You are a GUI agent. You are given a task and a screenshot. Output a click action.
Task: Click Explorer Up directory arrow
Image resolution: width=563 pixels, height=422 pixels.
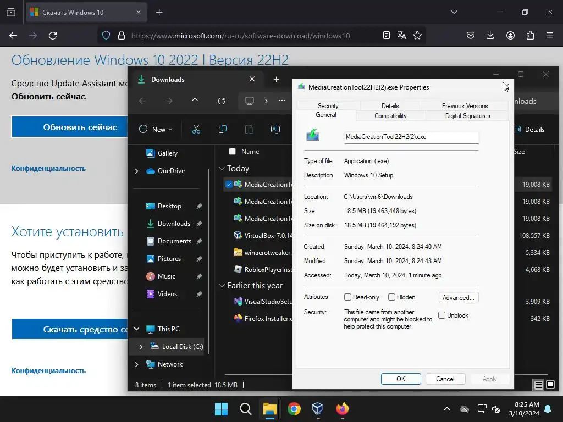coord(195,101)
